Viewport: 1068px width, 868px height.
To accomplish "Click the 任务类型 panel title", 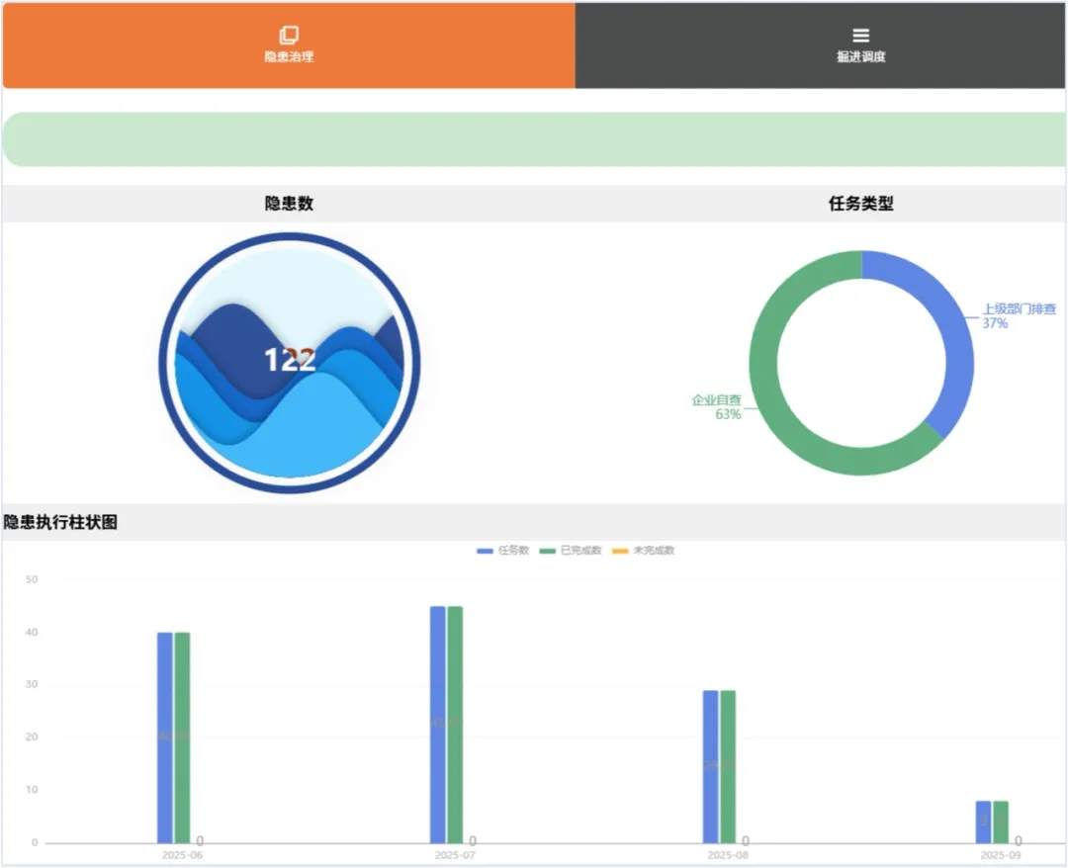I will click(860, 204).
